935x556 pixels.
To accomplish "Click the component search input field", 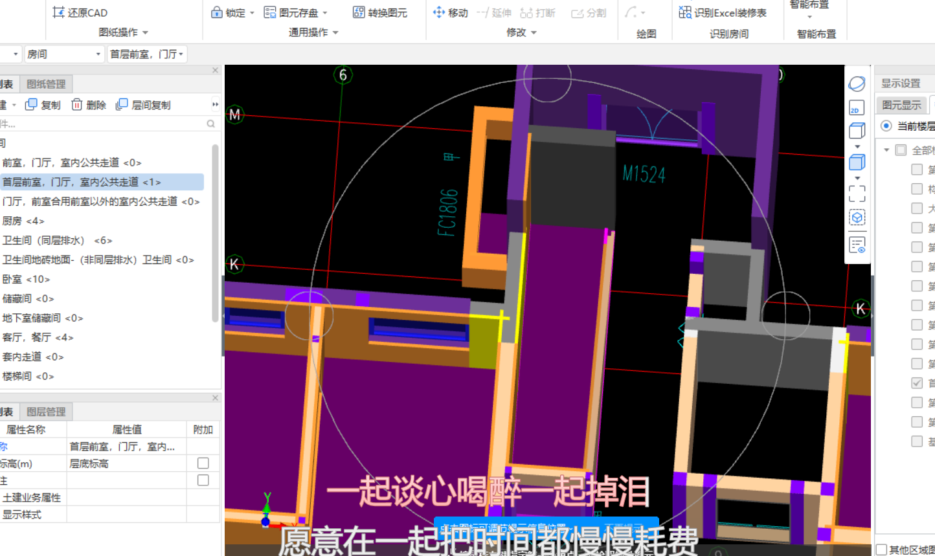I will click(102, 124).
